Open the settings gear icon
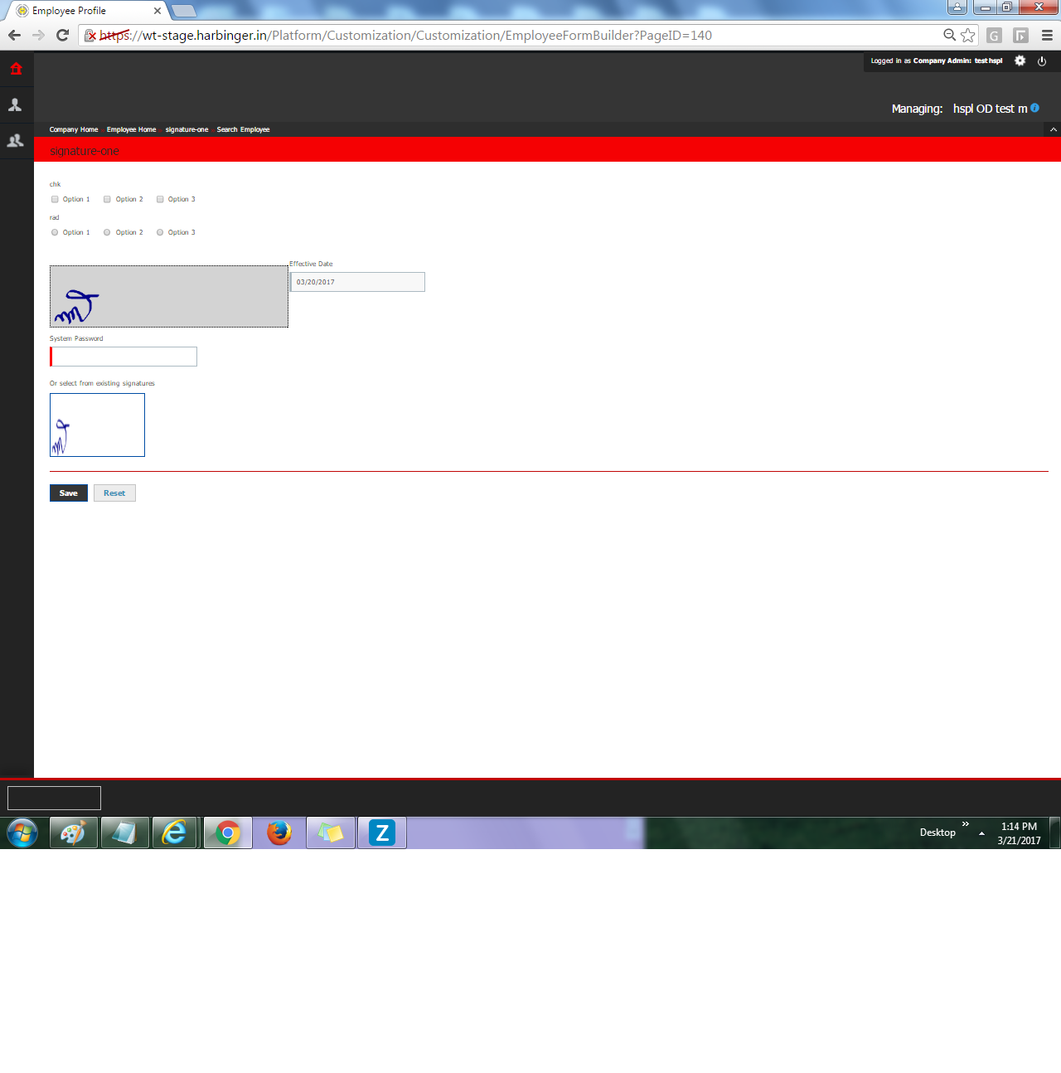This screenshot has width=1061, height=1073. [x=1020, y=61]
